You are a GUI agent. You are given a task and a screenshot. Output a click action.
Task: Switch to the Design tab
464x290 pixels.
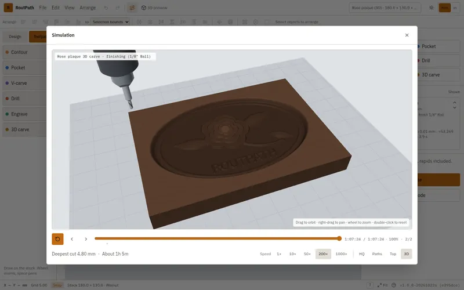15,37
